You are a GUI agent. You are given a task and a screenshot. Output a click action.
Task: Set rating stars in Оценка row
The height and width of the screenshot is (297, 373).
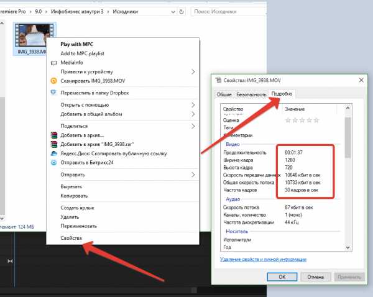coord(302,121)
